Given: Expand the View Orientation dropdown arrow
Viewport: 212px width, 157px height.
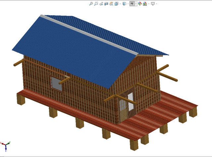Looking at the screenshot, I should click(120, 4).
